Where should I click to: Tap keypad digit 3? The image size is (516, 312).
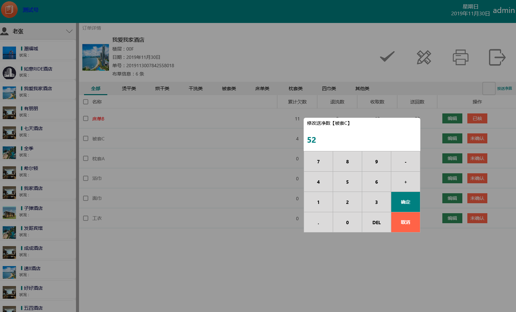click(x=376, y=202)
